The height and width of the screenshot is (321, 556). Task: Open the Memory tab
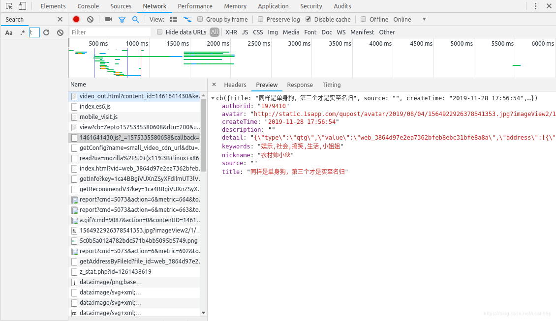point(235,6)
